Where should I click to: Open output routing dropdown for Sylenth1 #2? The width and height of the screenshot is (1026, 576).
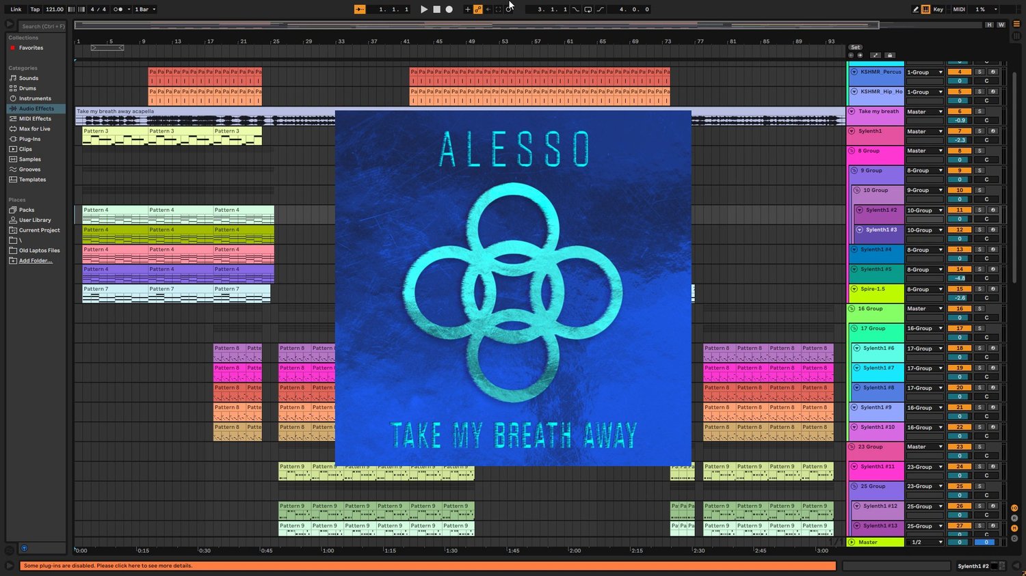925,210
